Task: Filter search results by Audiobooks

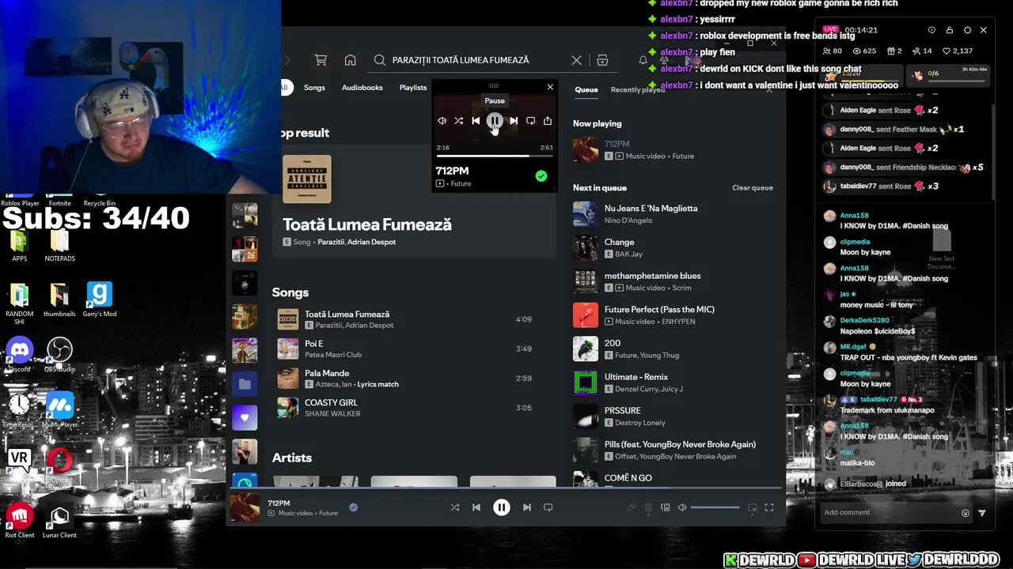Action: click(x=362, y=88)
